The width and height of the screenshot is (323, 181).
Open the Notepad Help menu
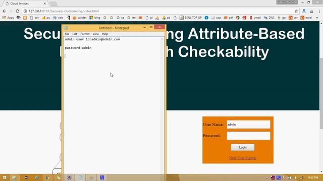pyautogui.click(x=105, y=34)
